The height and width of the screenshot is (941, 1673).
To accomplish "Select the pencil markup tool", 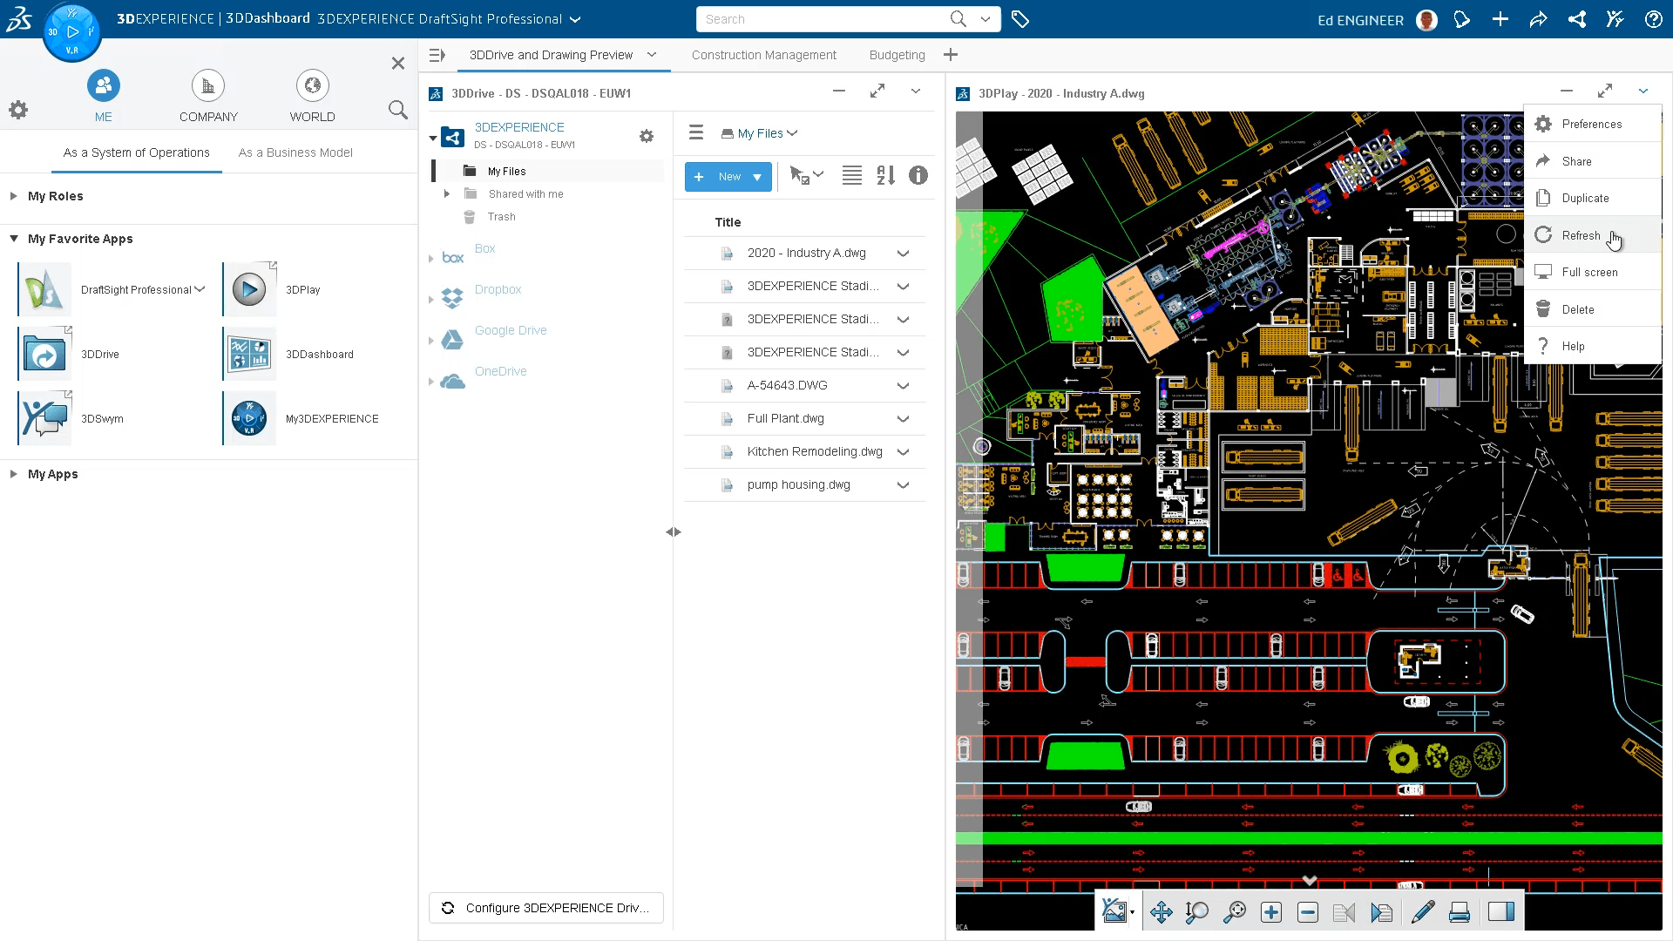I will click(x=1422, y=912).
